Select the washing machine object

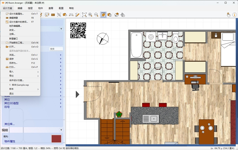[151, 37]
